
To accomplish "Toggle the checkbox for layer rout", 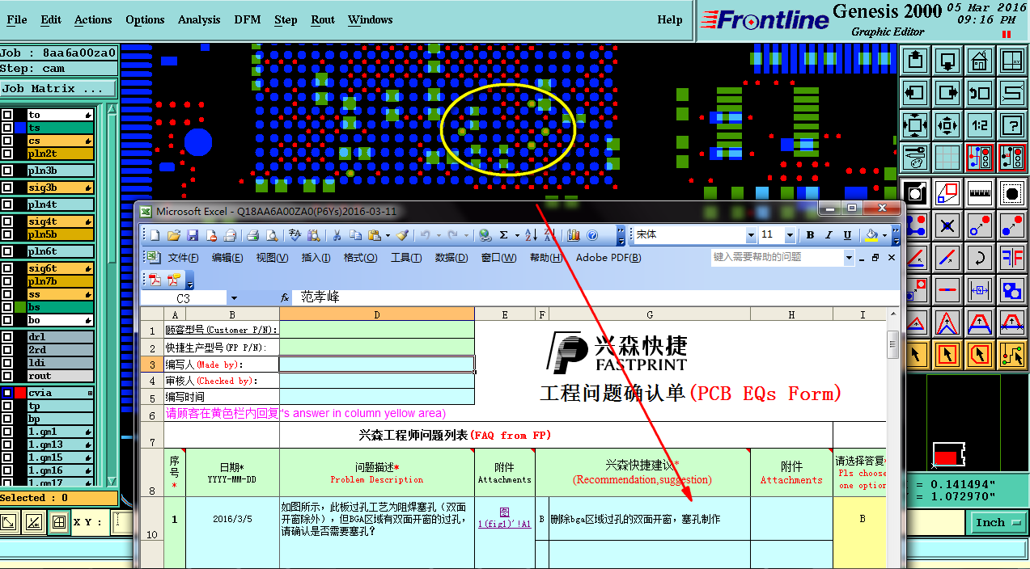I will pos(7,376).
